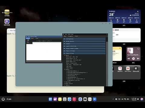Click the avatar icon at the taskbar end
The width and height of the screenshot is (145, 108).
click(x=142, y=99)
